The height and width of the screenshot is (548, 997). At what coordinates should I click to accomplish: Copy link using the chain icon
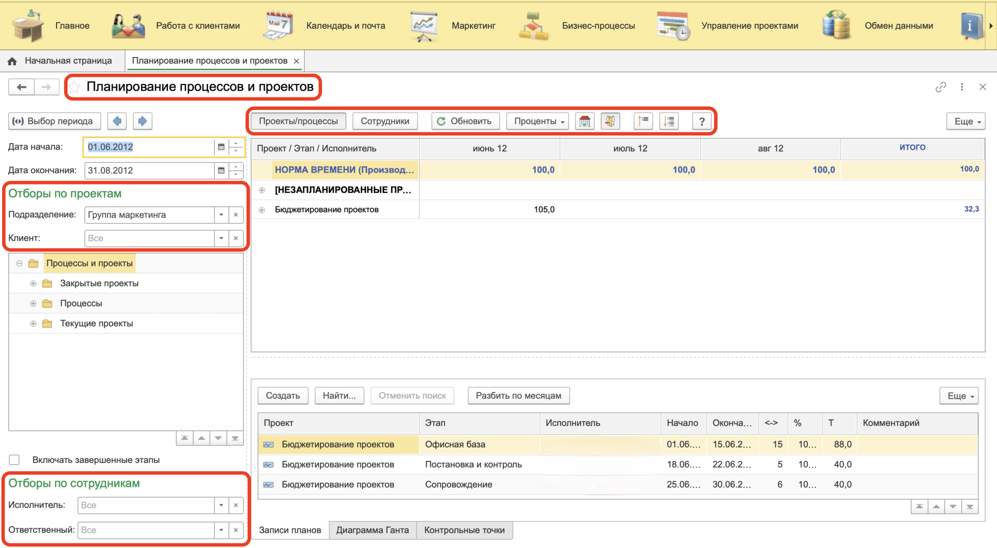(940, 87)
